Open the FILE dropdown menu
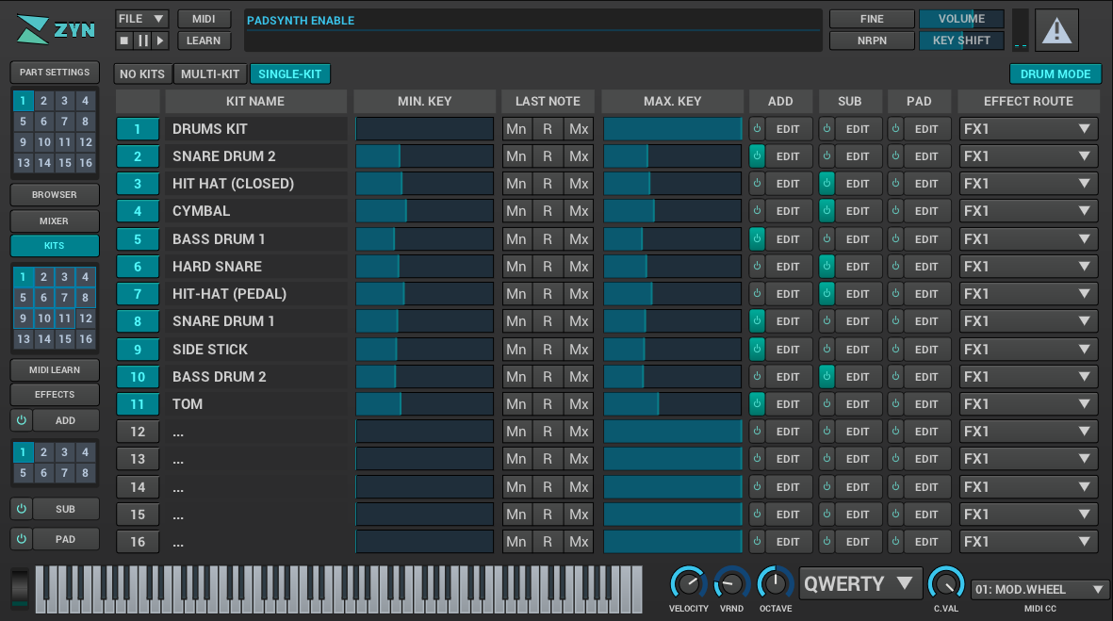This screenshot has height=621, width=1113. coord(142,19)
